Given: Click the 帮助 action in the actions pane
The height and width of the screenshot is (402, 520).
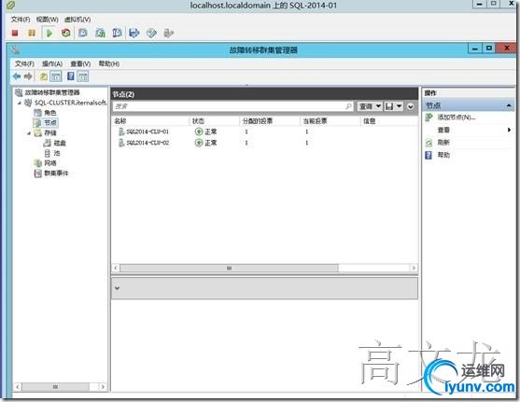Looking at the screenshot, I should pyautogui.click(x=443, y=155).
